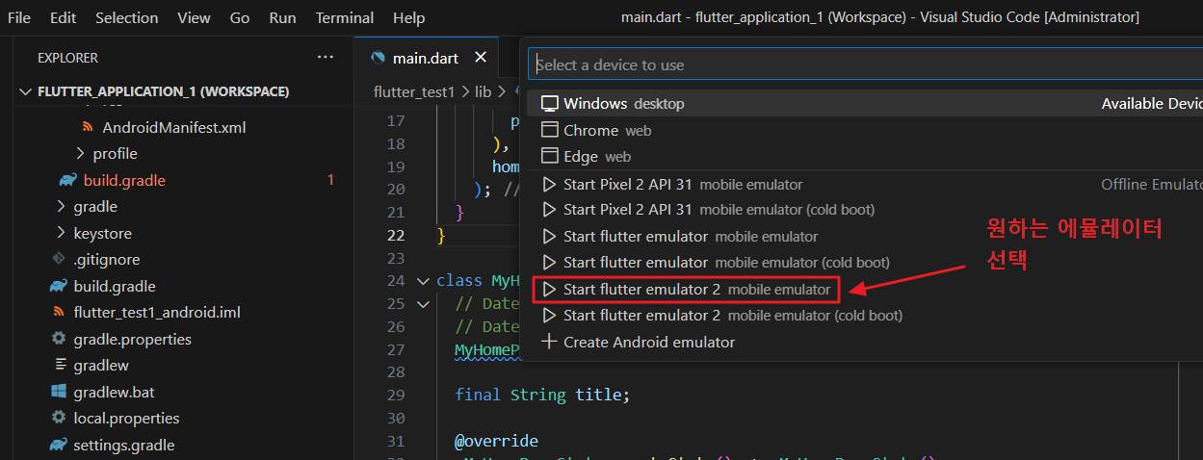Click play icon for Start Pixel 2 API 31
This screenshot has width=1203, height=460.
pos(549,184)
